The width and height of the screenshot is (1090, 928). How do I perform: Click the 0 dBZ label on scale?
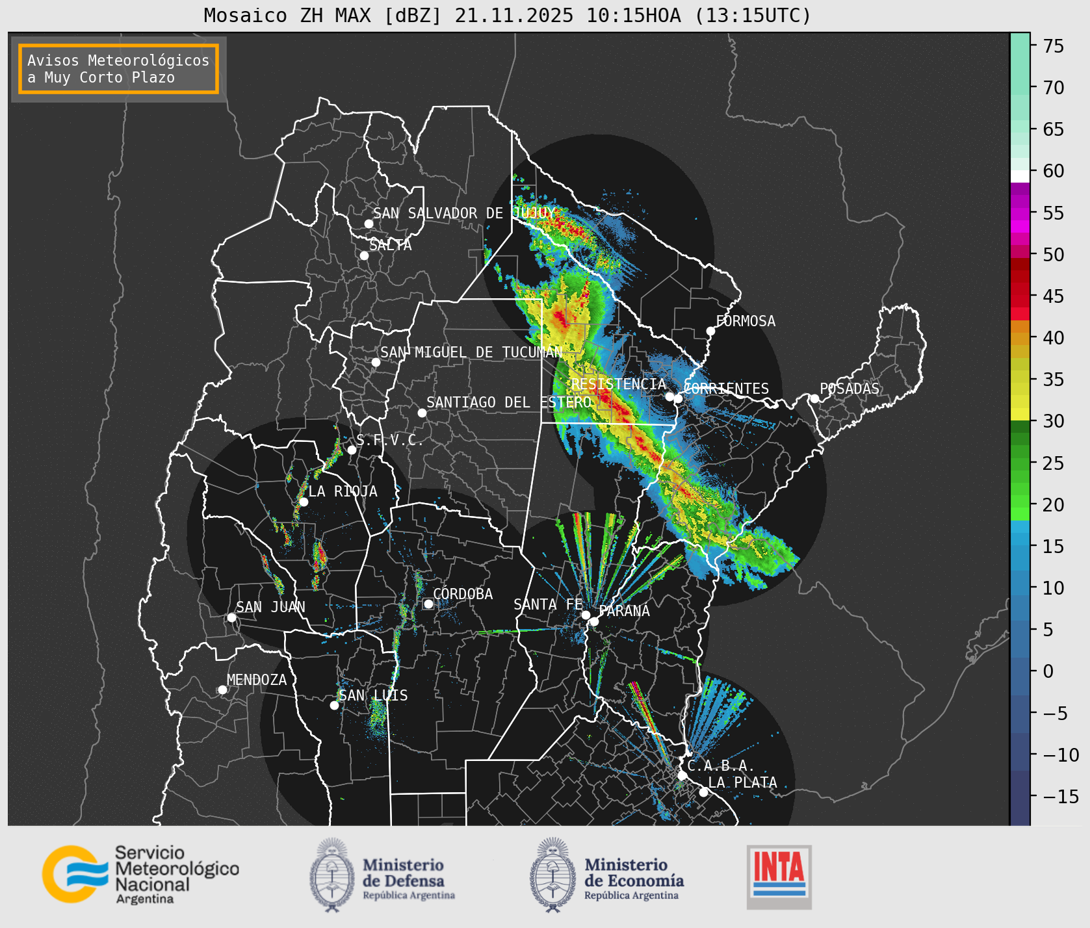pos(1048,671)
